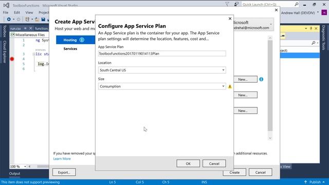The image size is (329, 185).
Task: Open the Edit menu
Action: (x=17, y=12)
